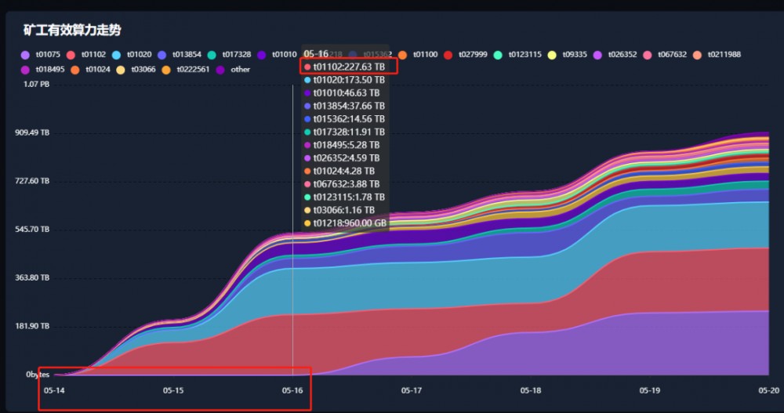The image size is (784, 413).
Task: Click the 05-17 date on x-axis
Action: [x=412, y=389]
